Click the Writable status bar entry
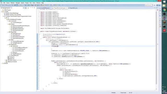The image size is (167, 94). 114,93
